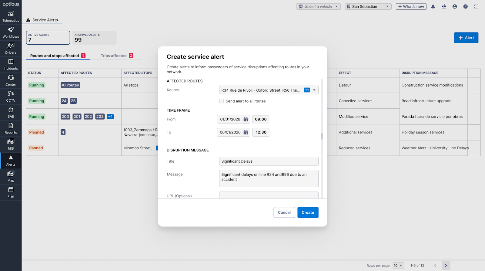The height and width of the screenshot is (271, 485).
Task: Open help question mark icon
Action: point(466,6)
